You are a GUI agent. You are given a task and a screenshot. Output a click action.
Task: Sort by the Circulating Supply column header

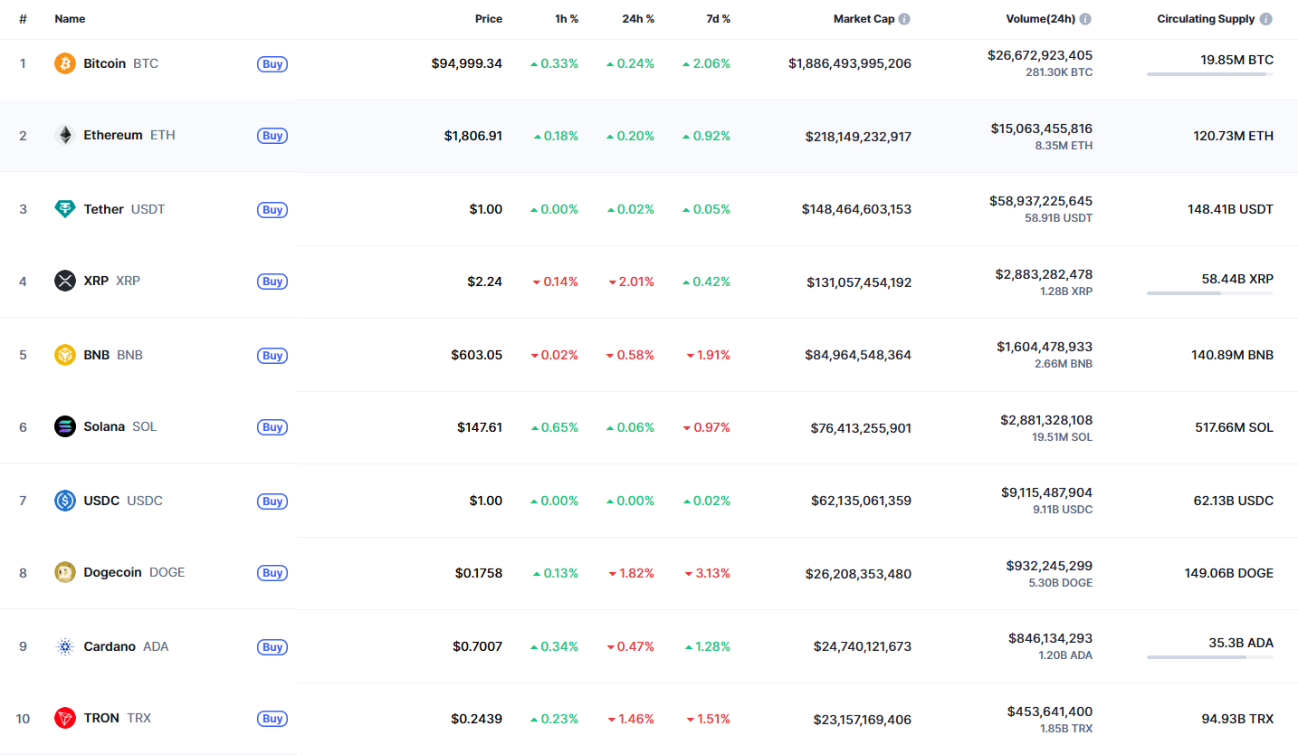[1206, 19]
